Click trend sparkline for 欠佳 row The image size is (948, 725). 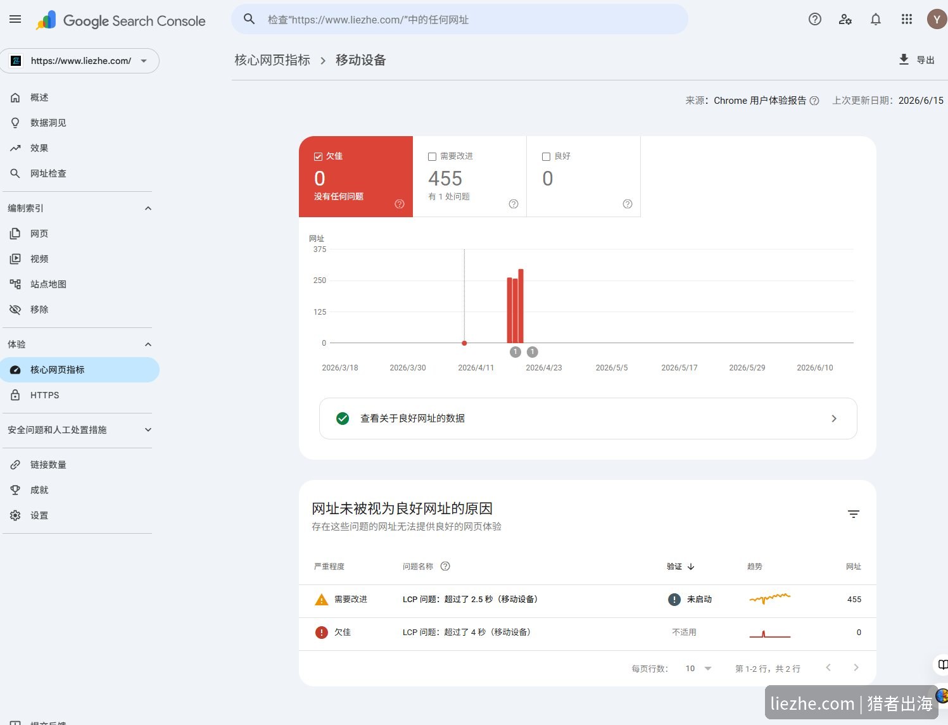pos(770,633)
